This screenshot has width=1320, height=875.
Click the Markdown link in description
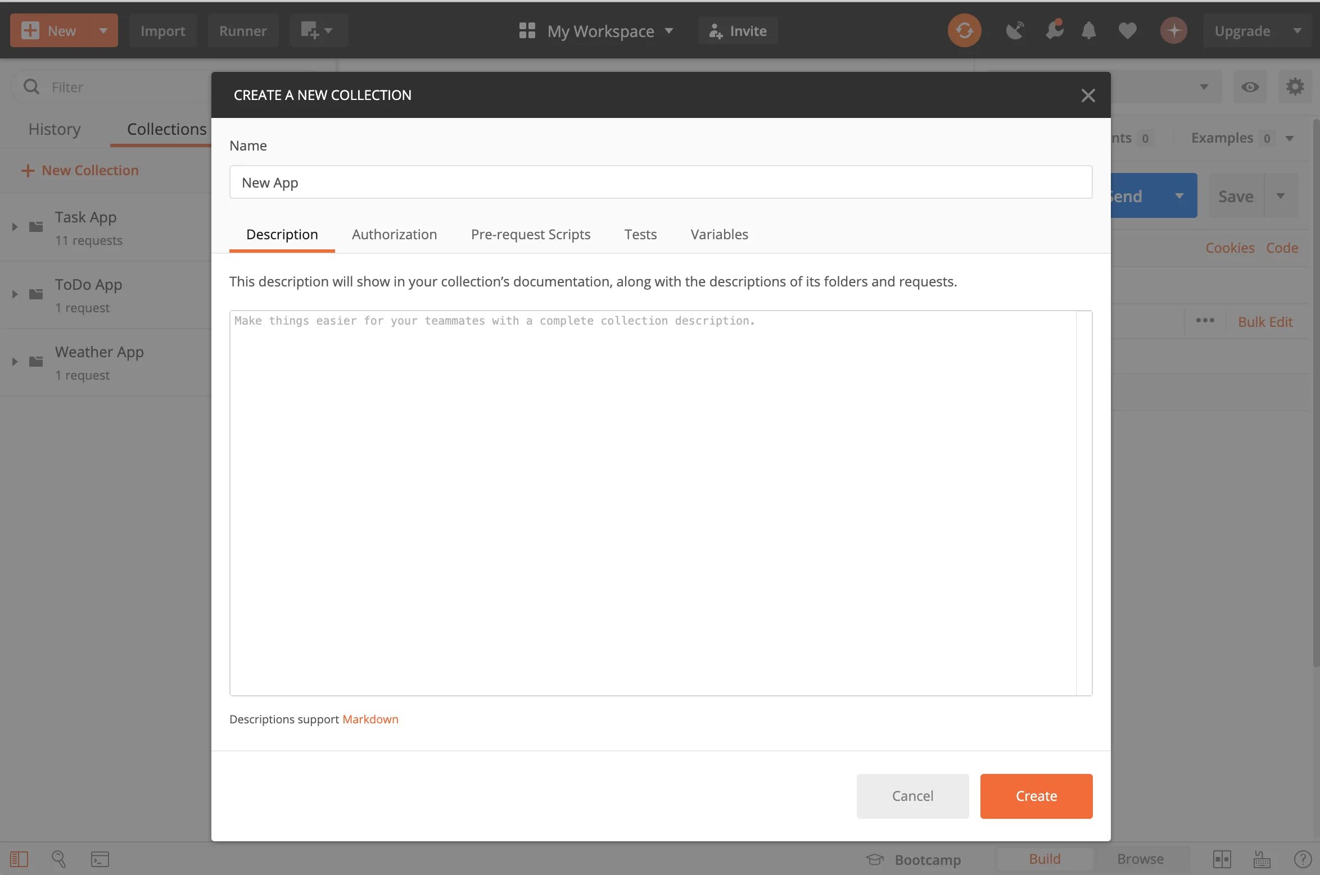(369, 719)
